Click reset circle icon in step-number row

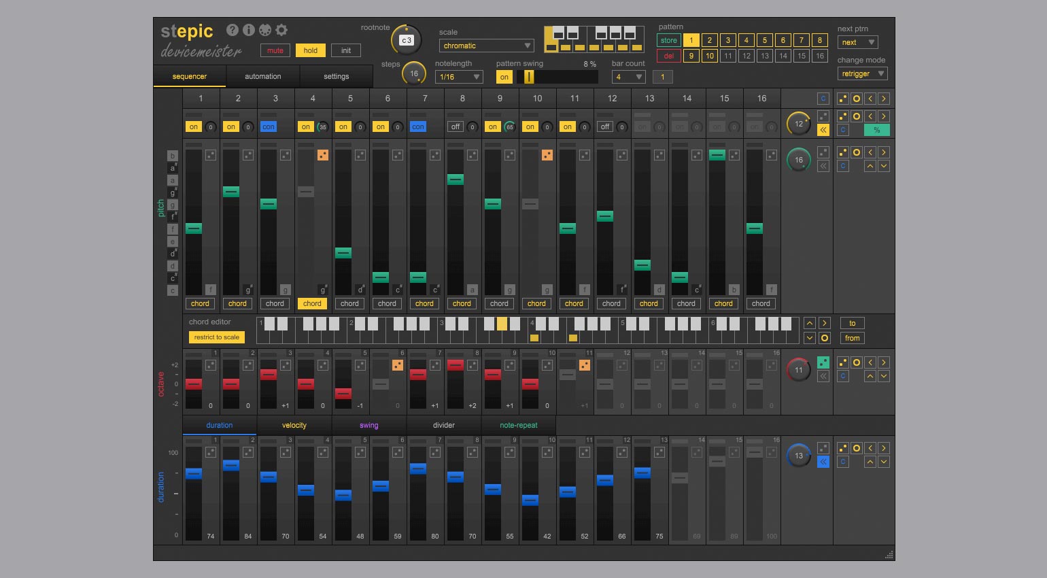pyautogui.click(x=857, y=99)
